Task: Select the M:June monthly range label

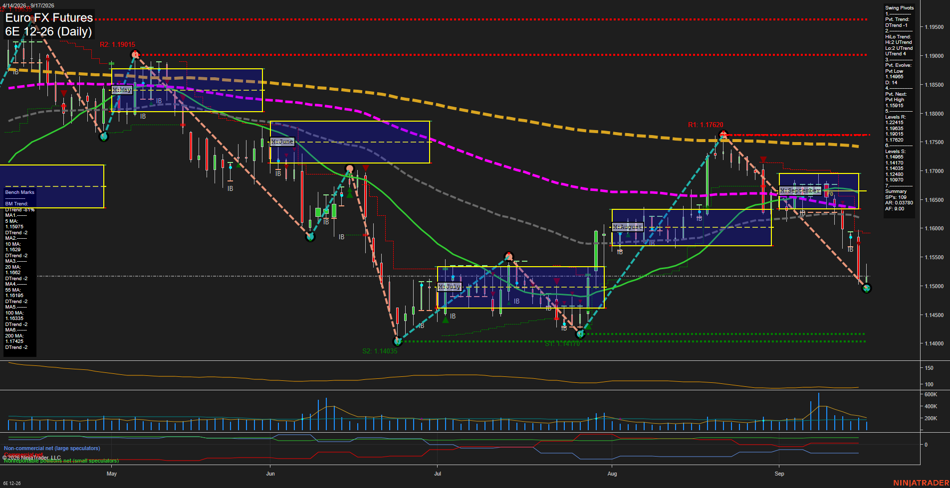Action: pos(282,142)
